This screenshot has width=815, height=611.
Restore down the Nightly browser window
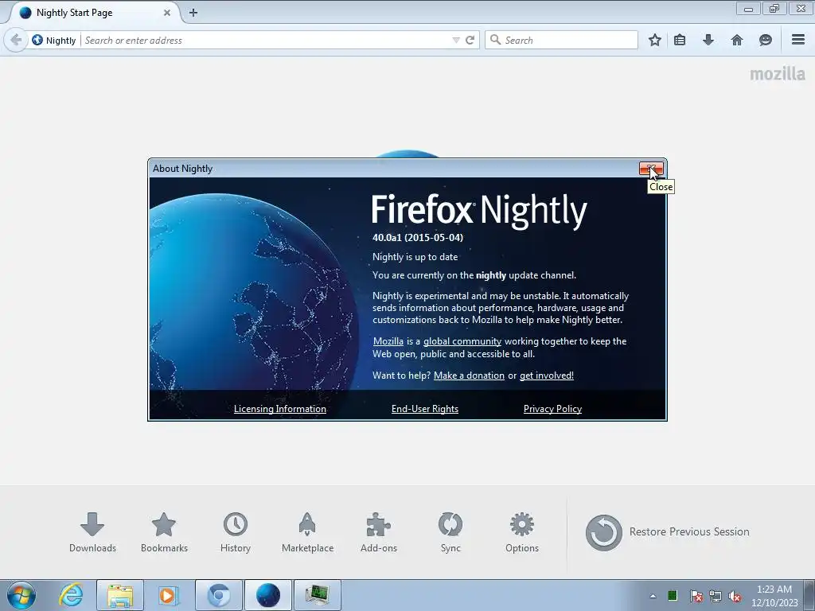(774, 9)
